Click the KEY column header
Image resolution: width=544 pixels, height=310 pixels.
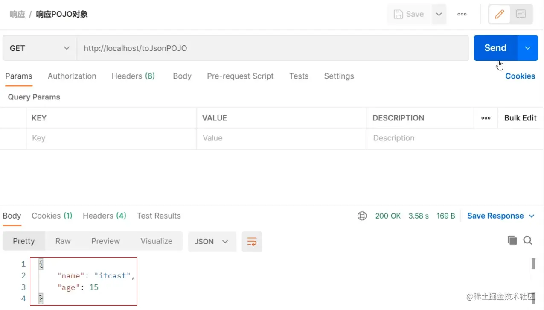[39, 118]
